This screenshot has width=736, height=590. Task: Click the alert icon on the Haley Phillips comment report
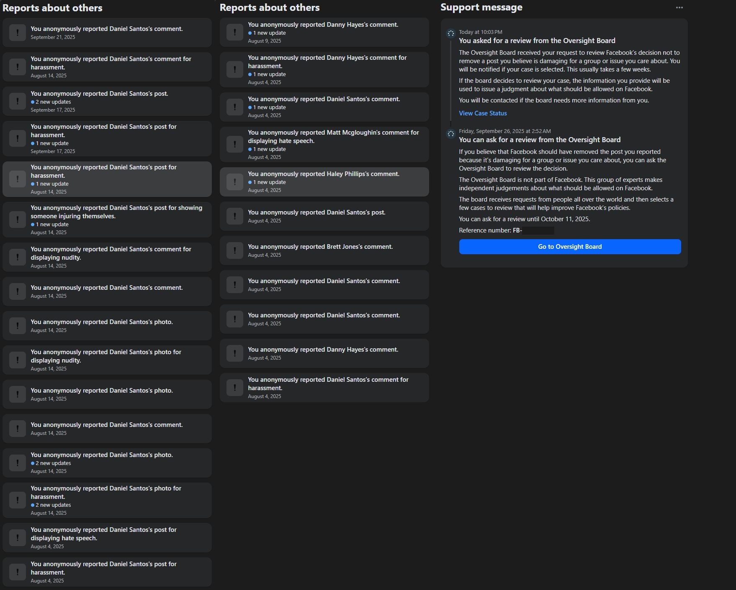[x=235, y=182]
